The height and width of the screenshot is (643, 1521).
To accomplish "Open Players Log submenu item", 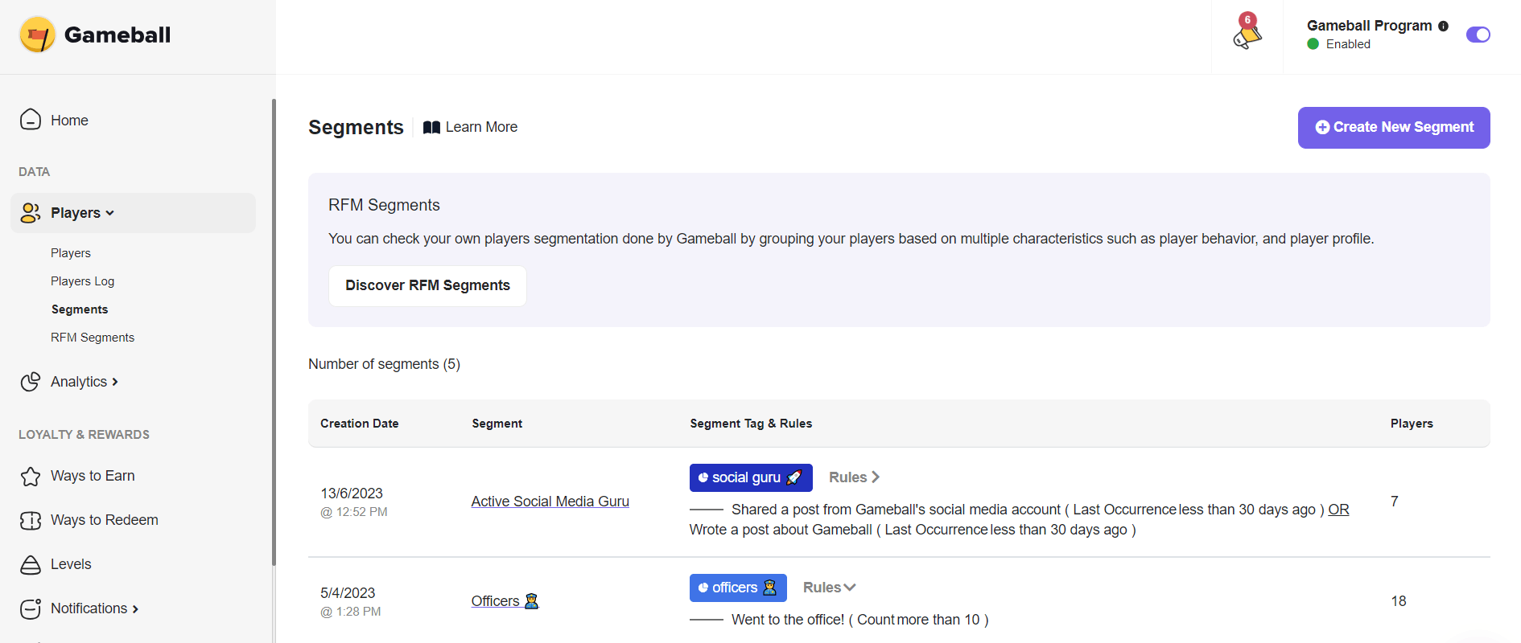I will coord(83,281).
